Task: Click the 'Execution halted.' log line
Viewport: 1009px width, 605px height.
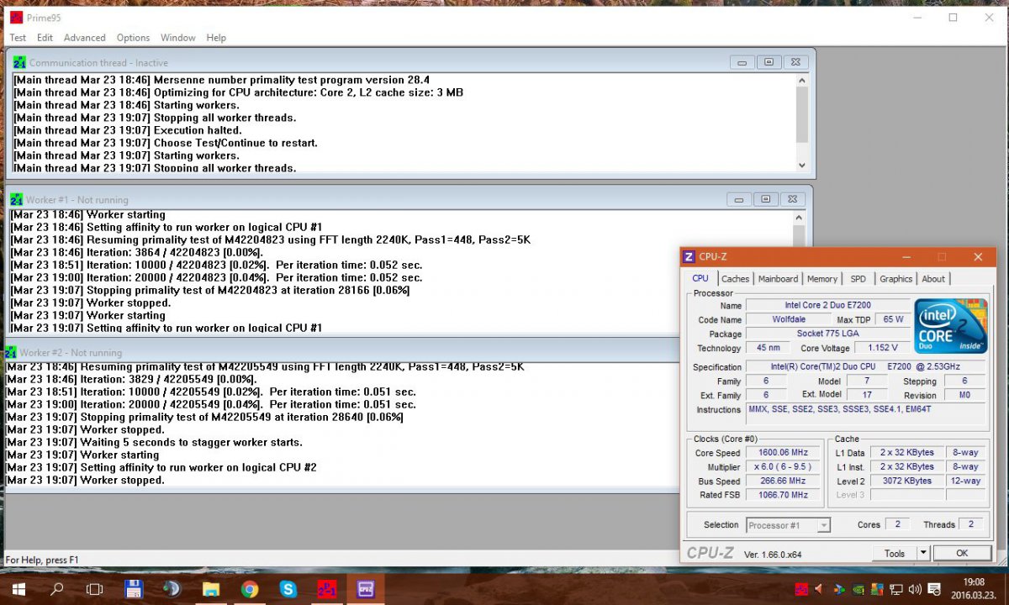Action: click(x=128, y=130)
